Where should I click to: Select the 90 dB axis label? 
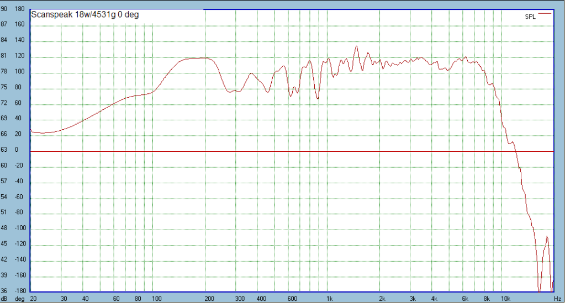4,9
